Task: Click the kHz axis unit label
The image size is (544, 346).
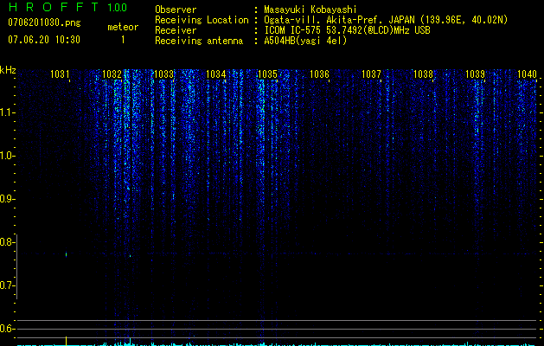Action: [8, 70]
